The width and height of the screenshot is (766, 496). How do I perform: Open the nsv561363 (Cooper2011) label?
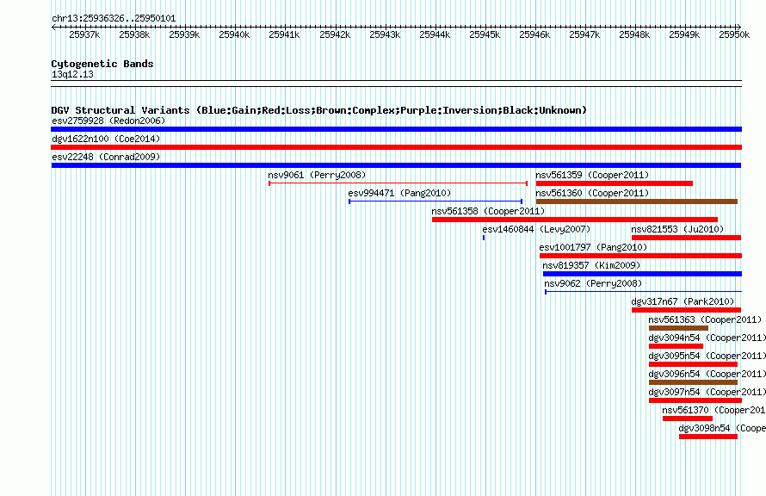[705, 319]
